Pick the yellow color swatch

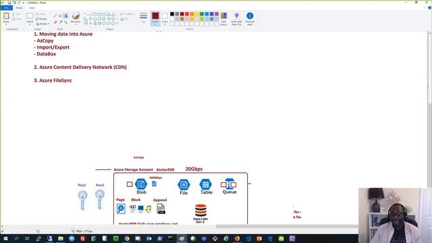pyautogui.click(x=197, y=13)
